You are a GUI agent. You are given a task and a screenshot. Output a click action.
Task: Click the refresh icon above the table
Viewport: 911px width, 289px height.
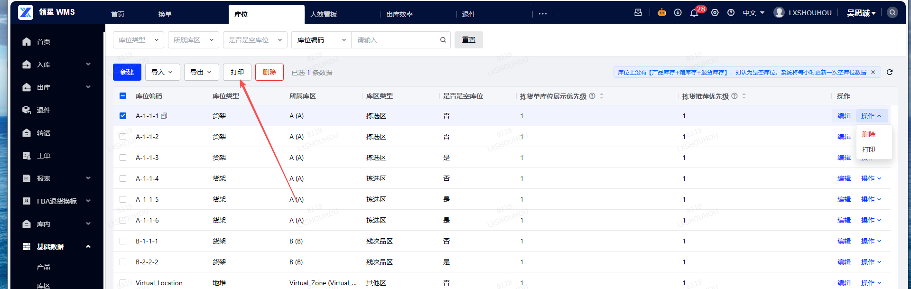(890, 72)
